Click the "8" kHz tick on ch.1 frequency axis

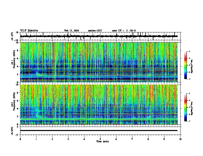[x=18, y=50]
